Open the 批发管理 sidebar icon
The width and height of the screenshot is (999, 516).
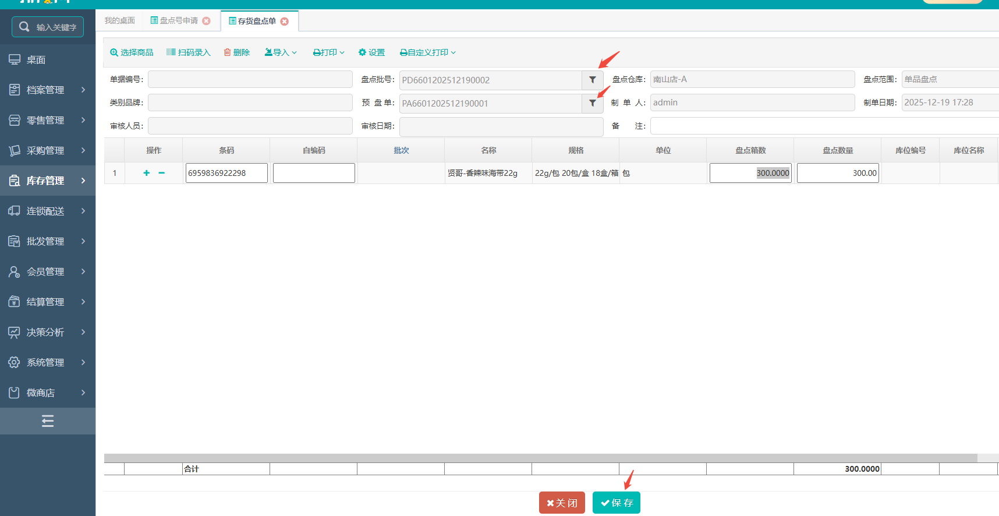(15, 241)
